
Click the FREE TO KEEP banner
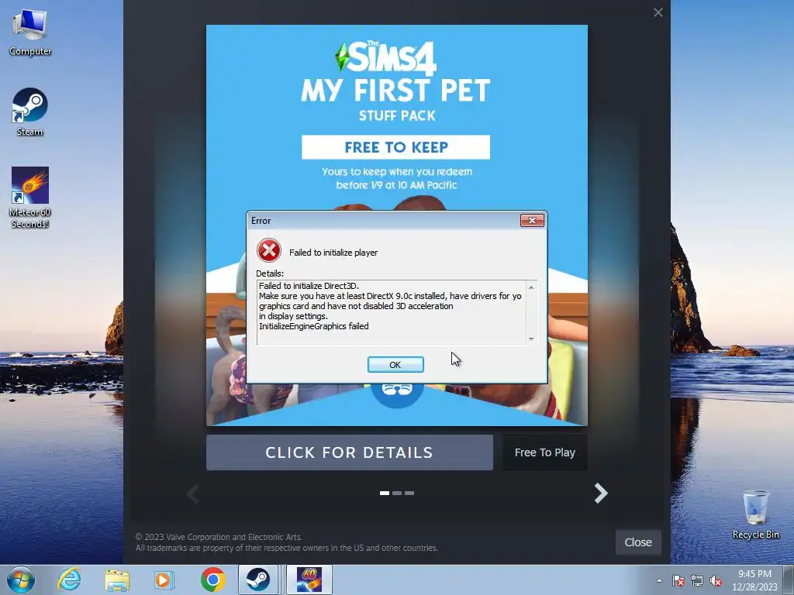396,147
